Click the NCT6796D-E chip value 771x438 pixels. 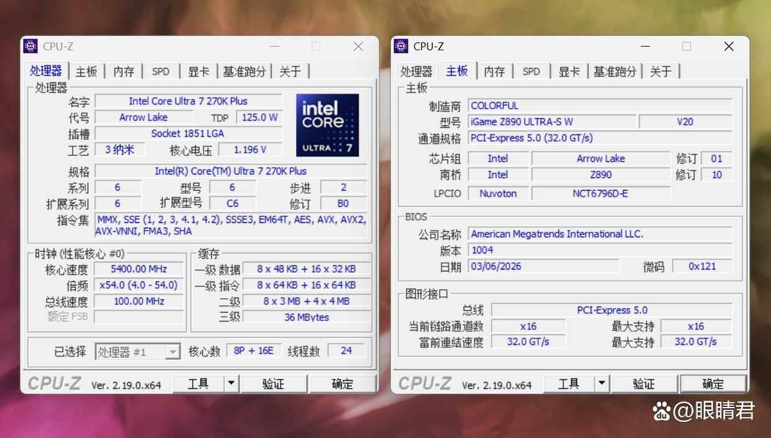pyautogui.click(x=601, y=194)
